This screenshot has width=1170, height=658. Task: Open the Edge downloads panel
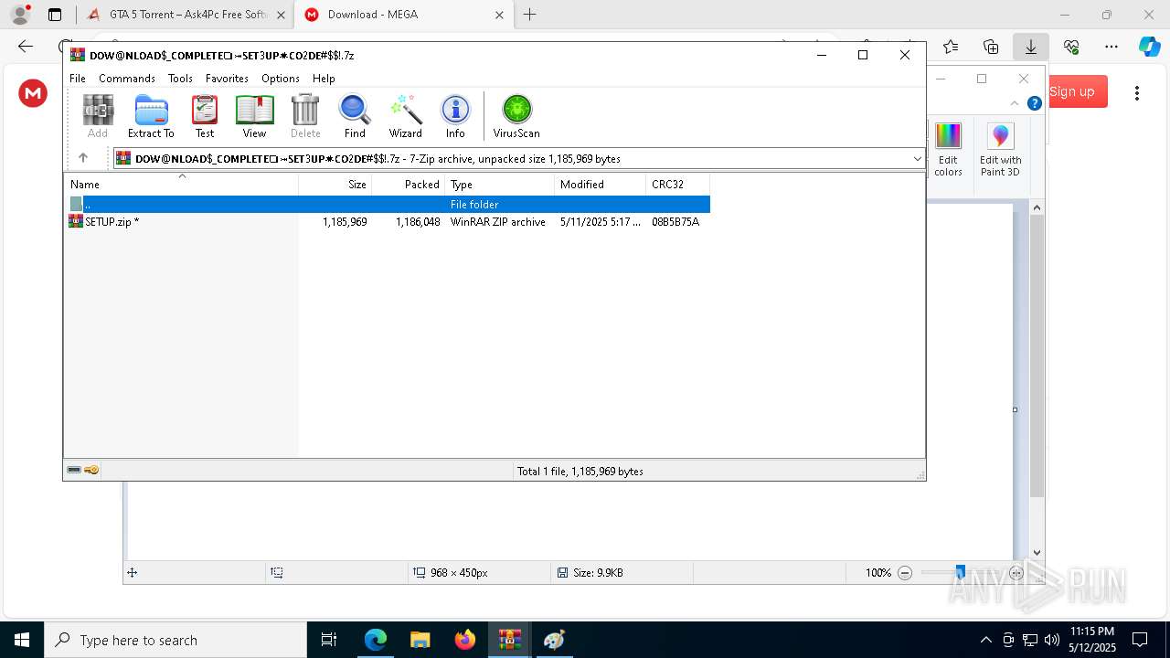point(1030,47)
